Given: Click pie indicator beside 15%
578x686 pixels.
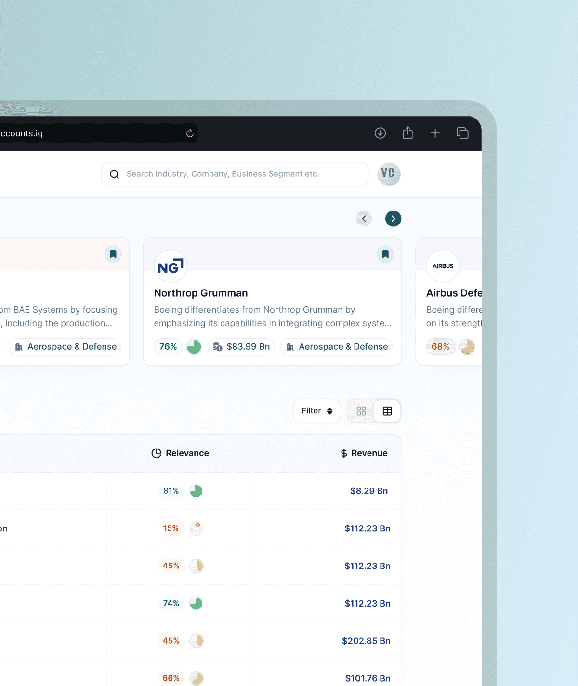Looking at the screenshot, I should (196, 528).
